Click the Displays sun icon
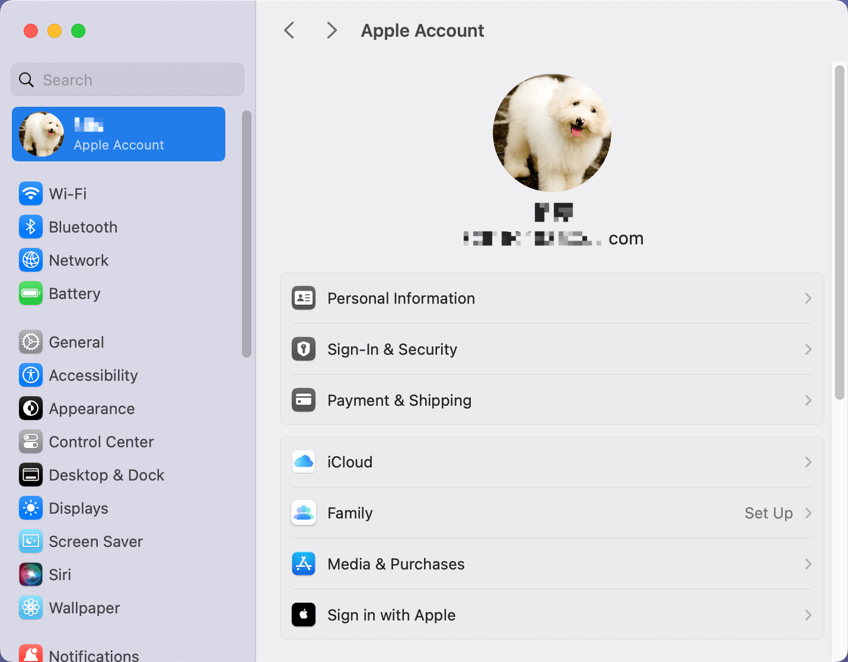Screen dimensions: 848x662 coord(31,508)
